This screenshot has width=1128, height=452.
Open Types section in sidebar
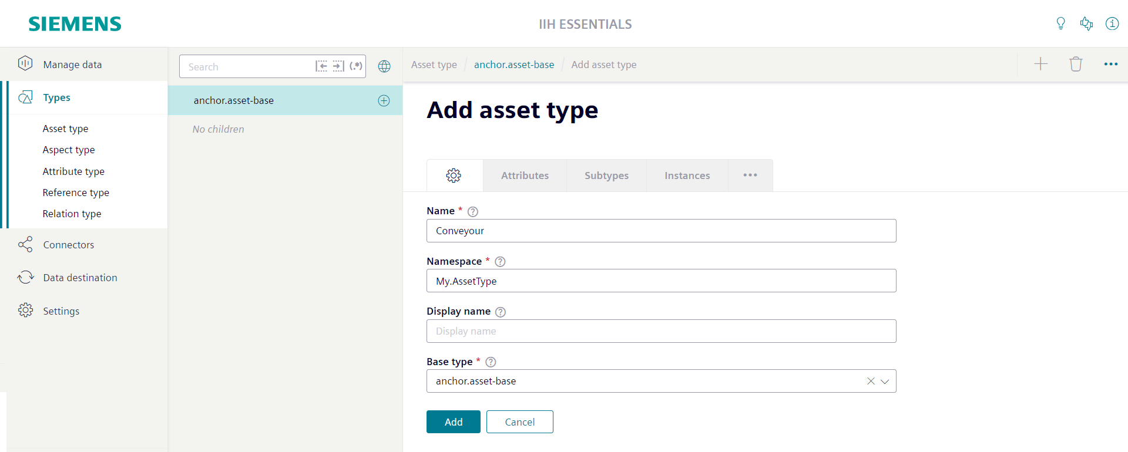point(87,97)
